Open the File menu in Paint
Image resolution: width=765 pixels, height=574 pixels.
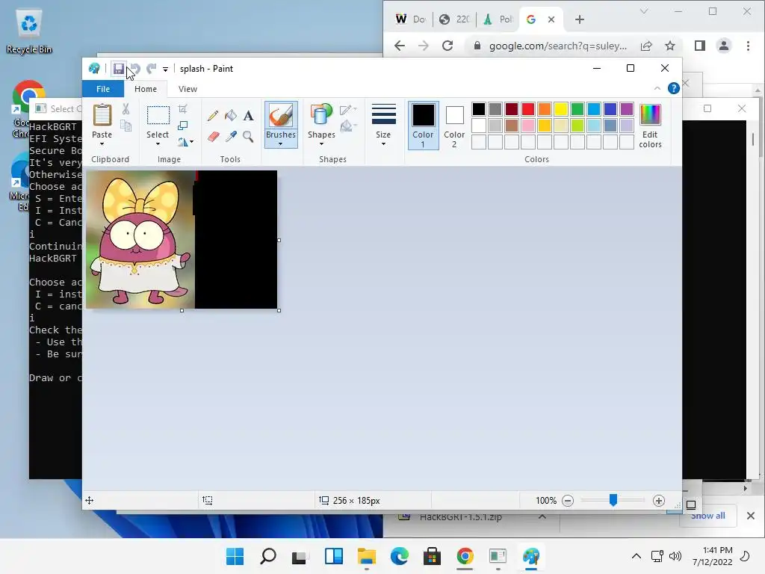pos(103,89)
